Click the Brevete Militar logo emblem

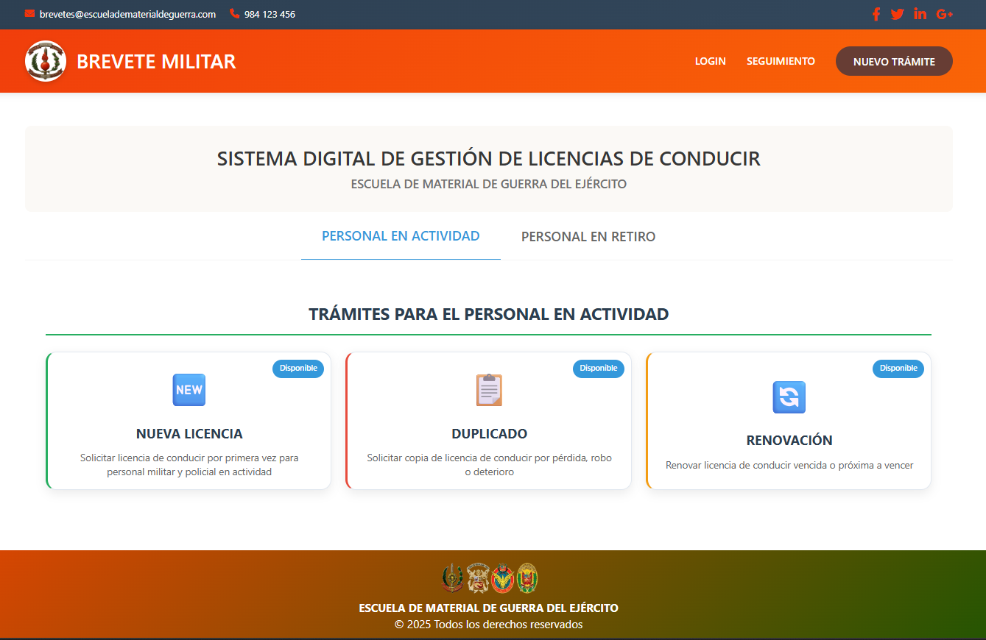[46, 61]
